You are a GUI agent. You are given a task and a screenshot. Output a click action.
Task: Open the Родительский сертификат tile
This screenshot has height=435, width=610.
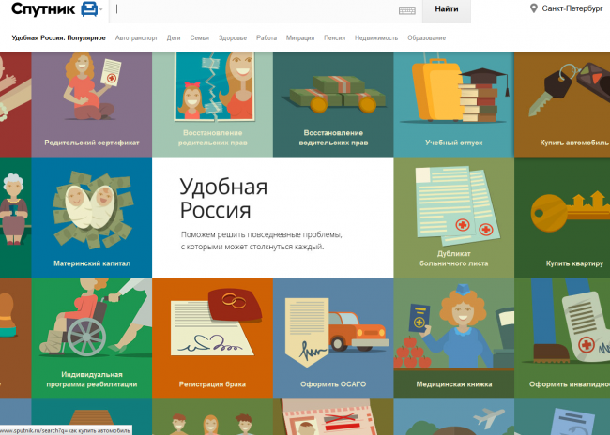pyautogui.click(x=92, y=105)
